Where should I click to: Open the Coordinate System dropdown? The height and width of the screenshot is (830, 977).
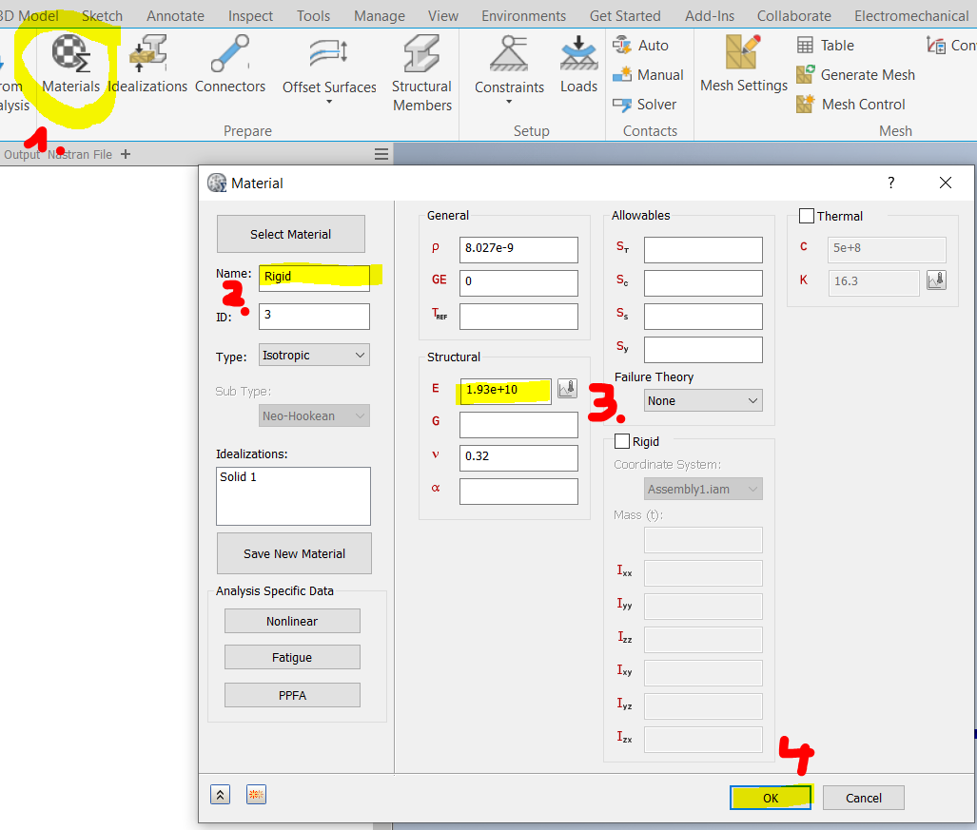coord(703,489)
